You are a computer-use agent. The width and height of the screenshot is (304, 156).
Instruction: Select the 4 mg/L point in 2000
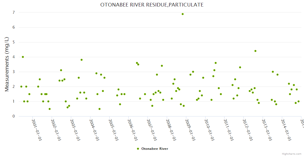click(x=23, y=57)
